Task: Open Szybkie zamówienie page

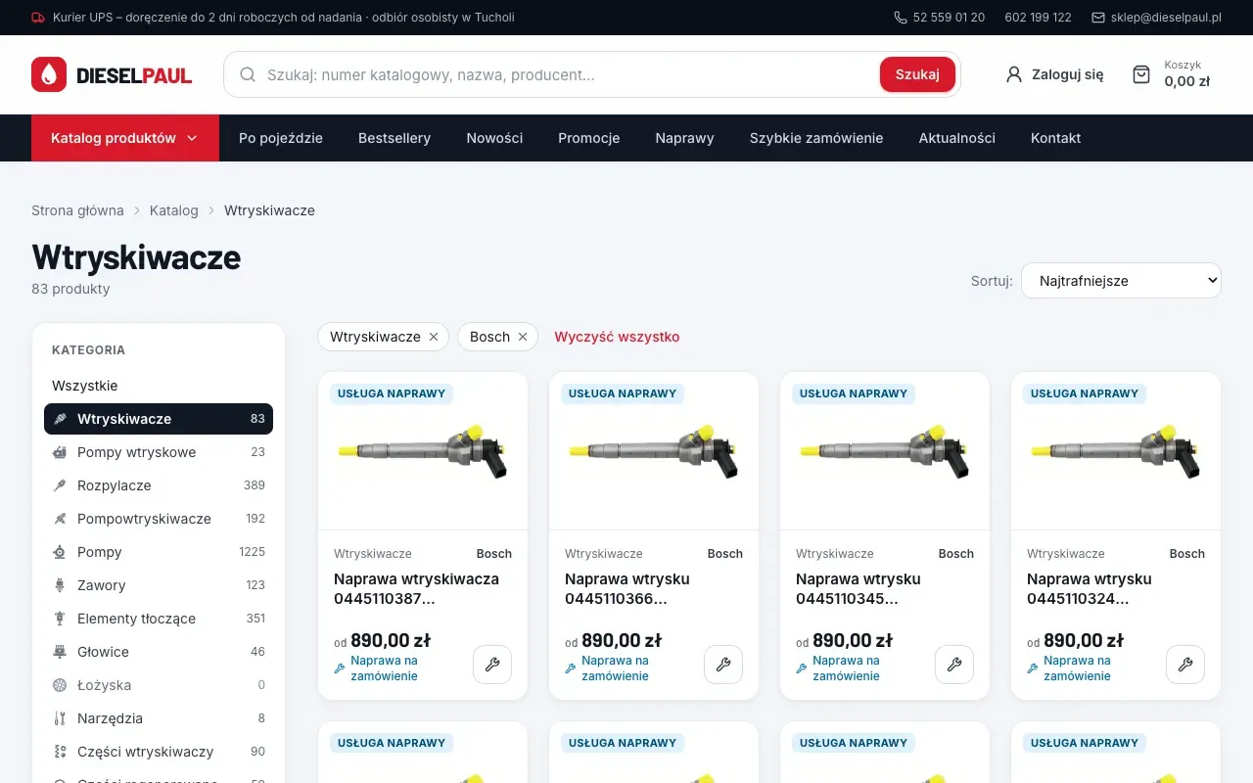Action: click(816, 138)
